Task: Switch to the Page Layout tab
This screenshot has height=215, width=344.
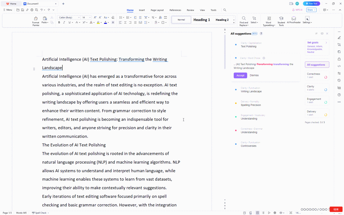Action: [157, 10]
